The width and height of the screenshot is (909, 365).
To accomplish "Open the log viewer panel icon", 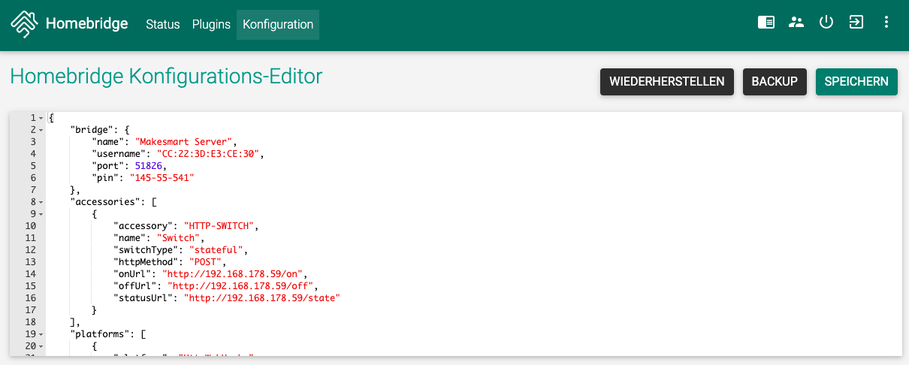I will point(766,22).
